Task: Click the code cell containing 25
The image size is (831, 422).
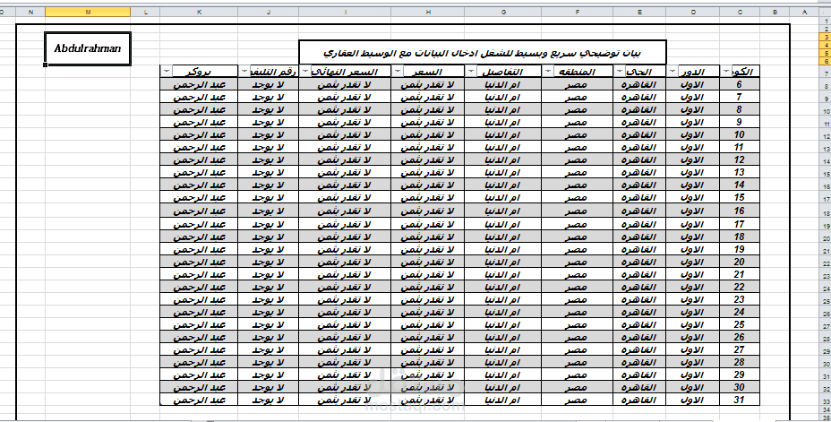Action: 740,324
